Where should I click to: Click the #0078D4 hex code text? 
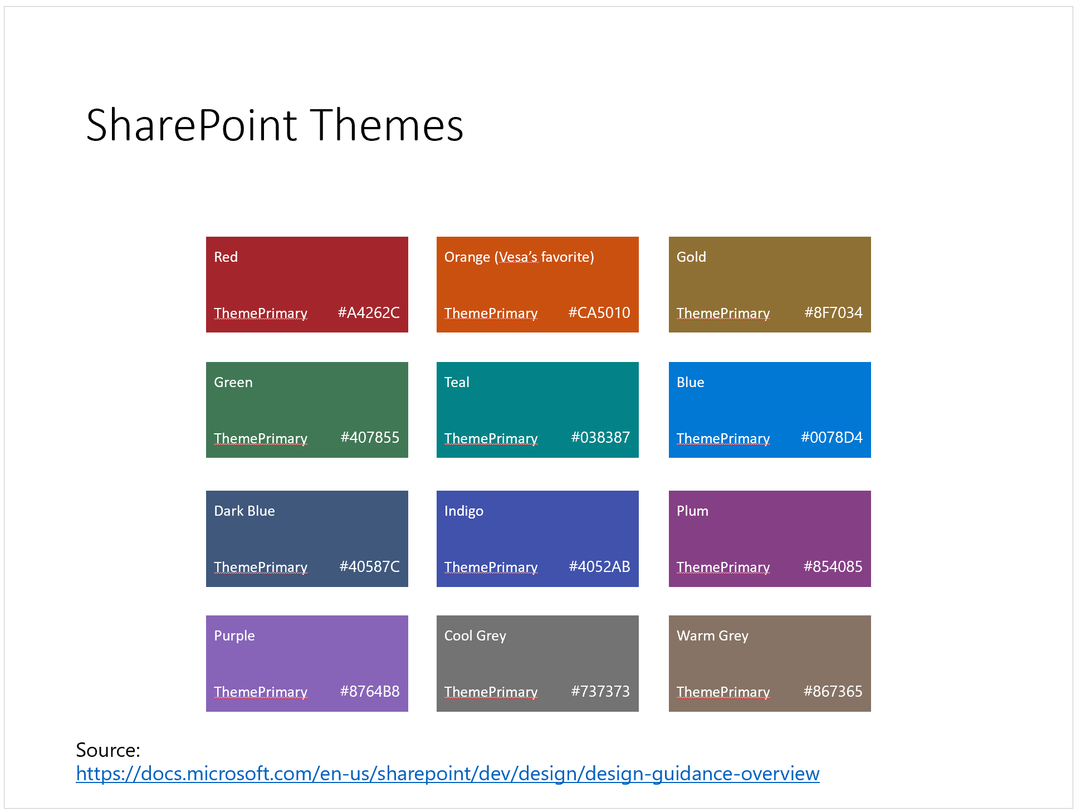[832, 438]
